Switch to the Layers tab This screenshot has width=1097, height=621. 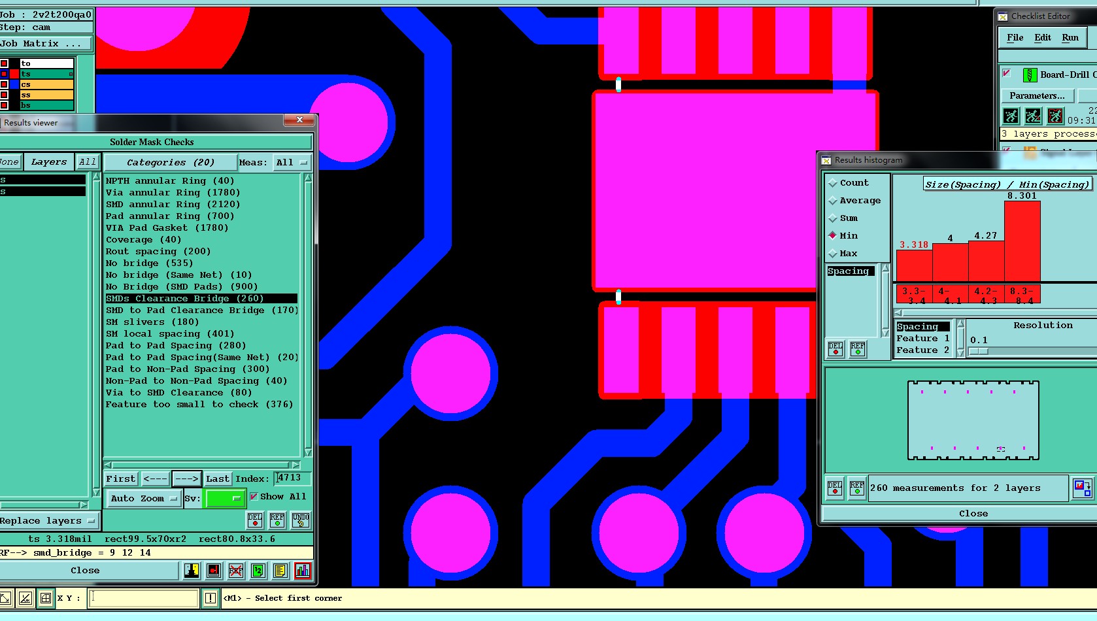click(x=49, y=161)
